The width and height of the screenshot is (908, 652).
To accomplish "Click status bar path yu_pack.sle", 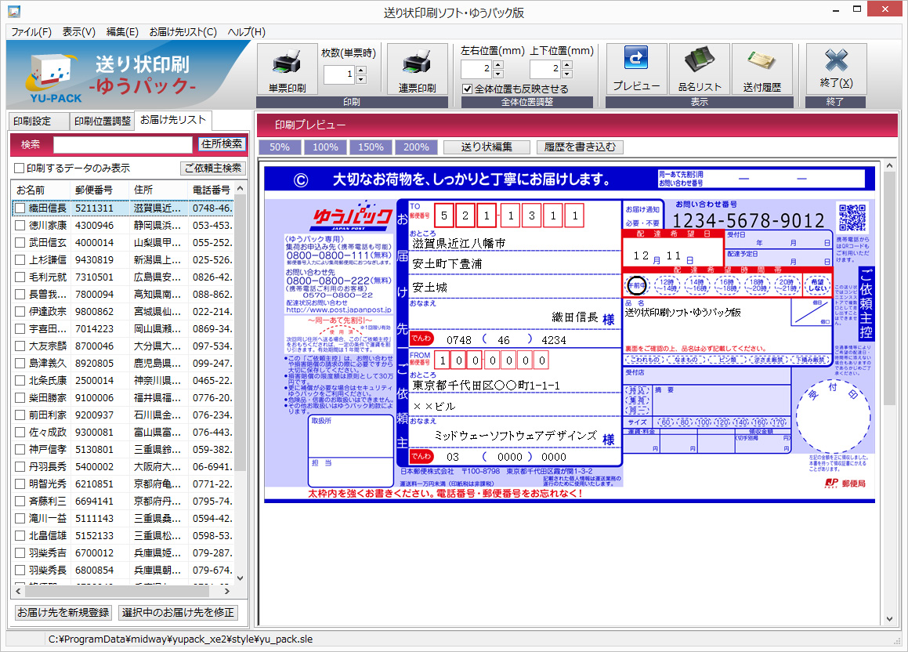I will (181, 639).
